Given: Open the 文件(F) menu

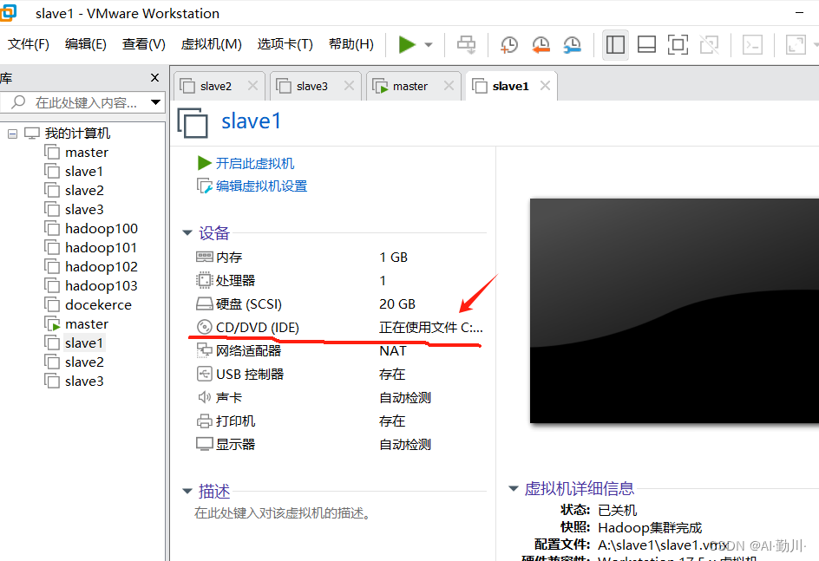Looking at the screenshot, I should tap(29, 44).
